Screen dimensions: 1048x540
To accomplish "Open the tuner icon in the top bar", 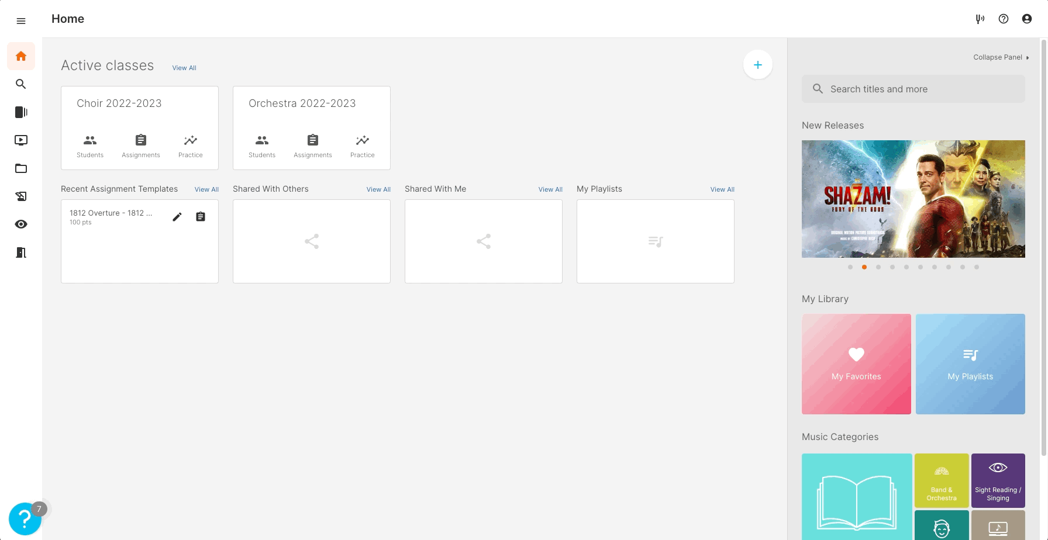I will (980, 19).
